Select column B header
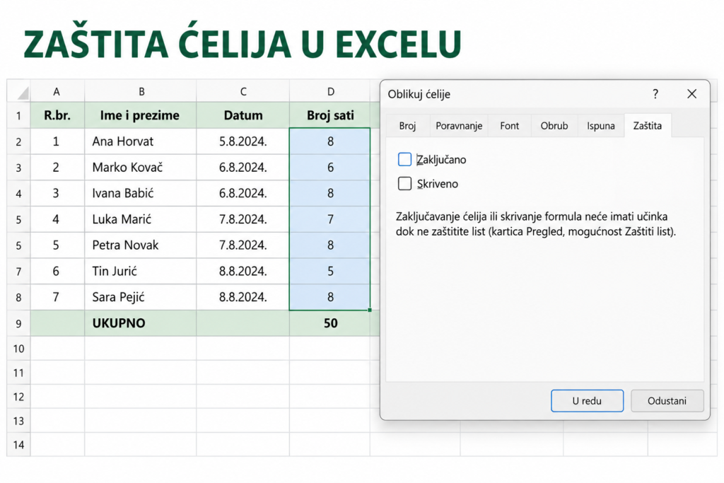Screen dimensions: 724x483 point(141,91)
